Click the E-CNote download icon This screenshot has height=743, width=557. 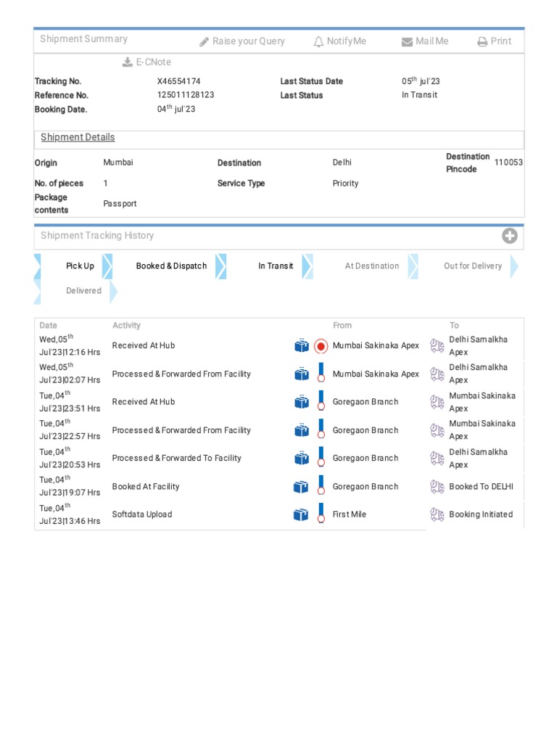pyautogui.click(x=128, y=62)
